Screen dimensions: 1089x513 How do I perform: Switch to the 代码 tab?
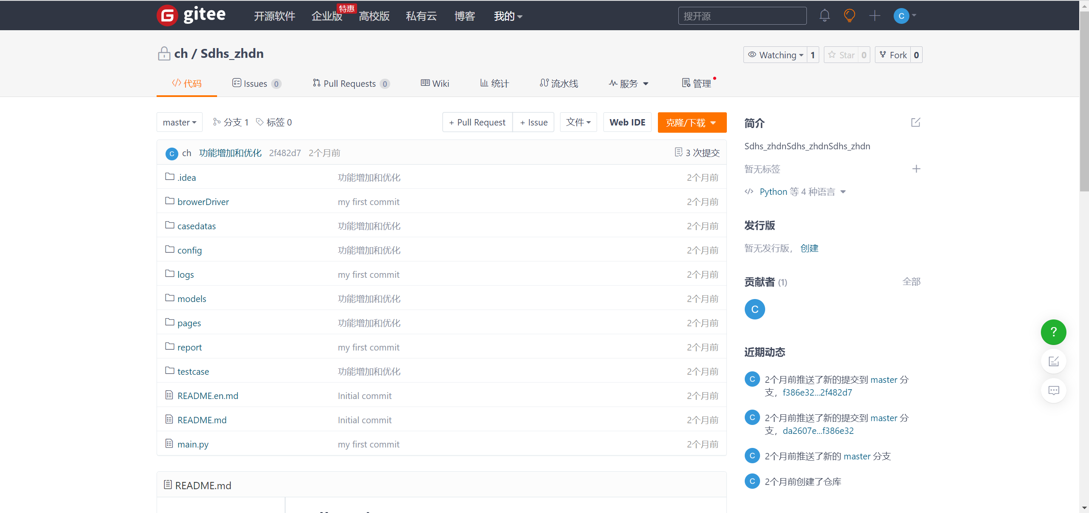click(x=187, y=83)
